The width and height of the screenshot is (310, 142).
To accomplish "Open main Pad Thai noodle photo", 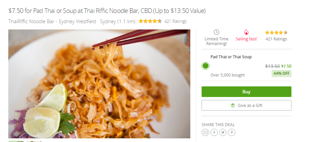I will pos(99,84).
